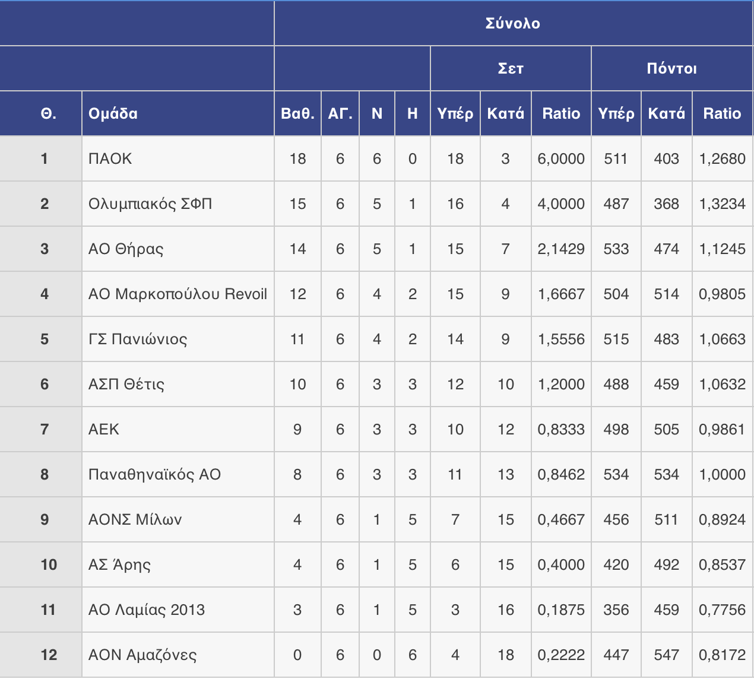Click the ΑΣ Άρης team name

pos(119,564)
